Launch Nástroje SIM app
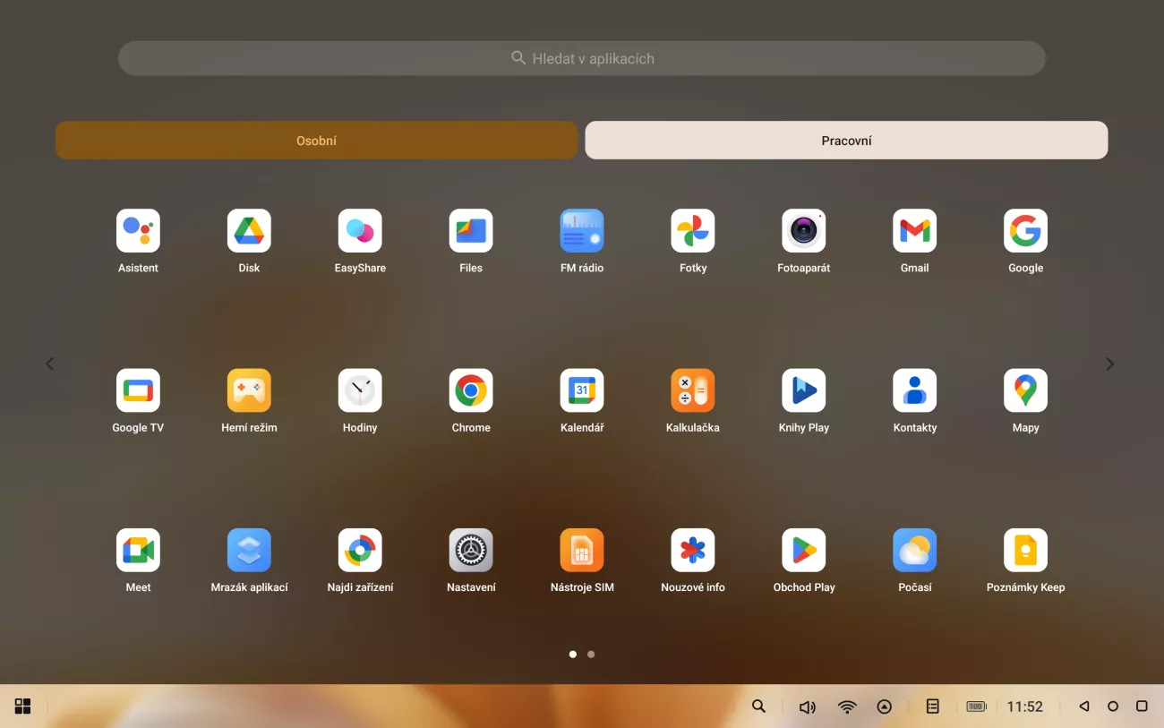1164x728 pixels. [x=582, y=550]
